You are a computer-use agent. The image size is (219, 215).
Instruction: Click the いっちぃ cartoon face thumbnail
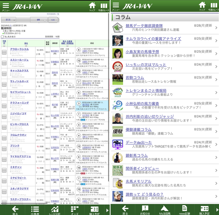(x=118, y=67)
